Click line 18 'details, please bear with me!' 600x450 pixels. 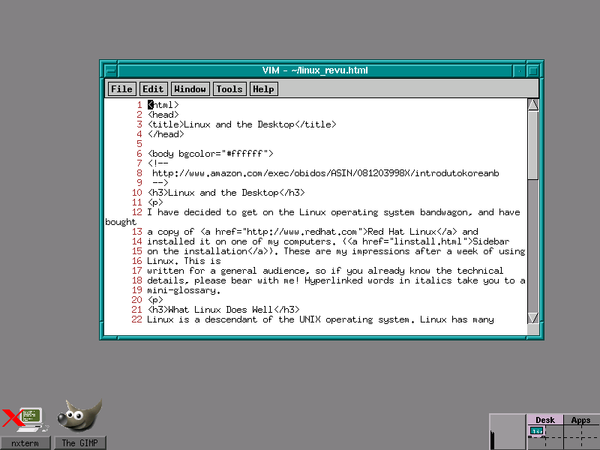pos(336,280)
